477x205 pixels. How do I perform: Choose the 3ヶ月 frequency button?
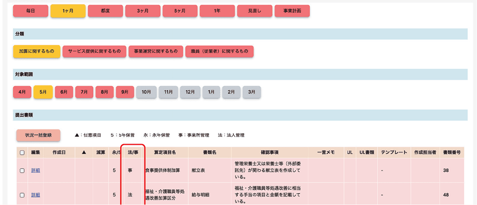[142, 11]
